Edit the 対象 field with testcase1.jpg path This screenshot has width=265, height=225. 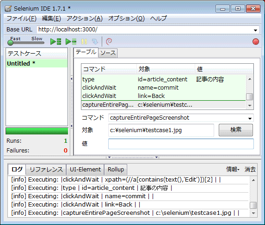(x=161, y=130)
